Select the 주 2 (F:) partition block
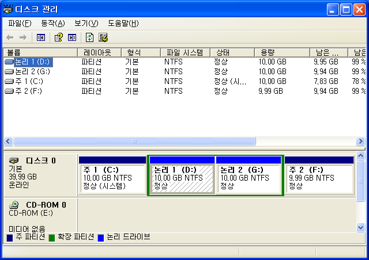 pos(319,175)
